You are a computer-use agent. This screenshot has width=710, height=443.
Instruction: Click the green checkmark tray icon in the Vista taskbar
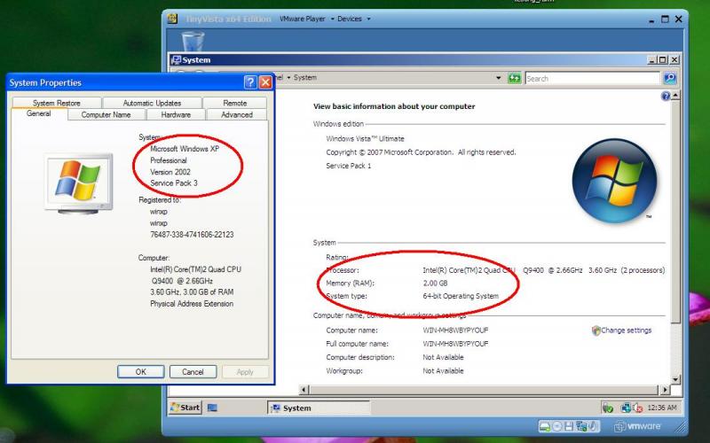(x=608, y=408)
